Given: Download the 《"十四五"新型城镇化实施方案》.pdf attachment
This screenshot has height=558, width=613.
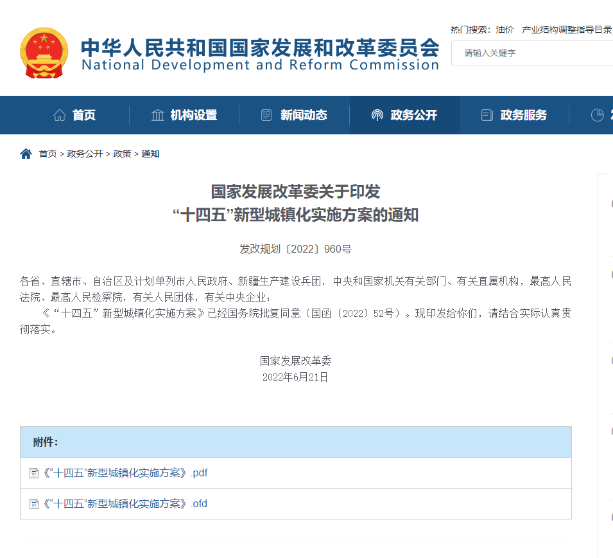Looking at the screenshot, I should click(x=125, y=473).
